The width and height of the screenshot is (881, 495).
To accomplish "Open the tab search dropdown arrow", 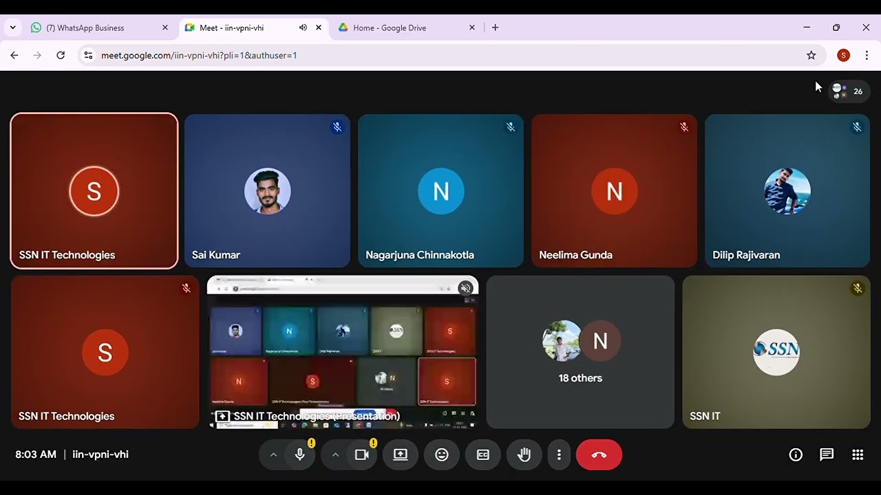I will [12, 27].
